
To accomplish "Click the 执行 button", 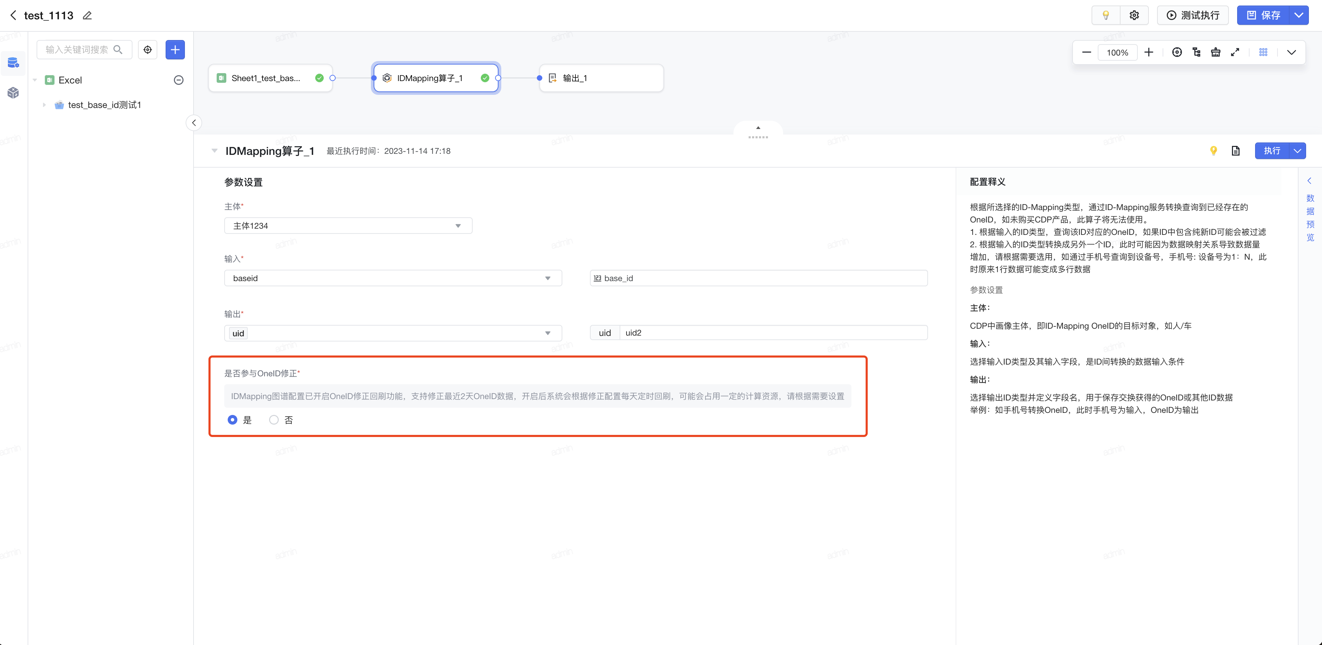I will [1272, 151].
